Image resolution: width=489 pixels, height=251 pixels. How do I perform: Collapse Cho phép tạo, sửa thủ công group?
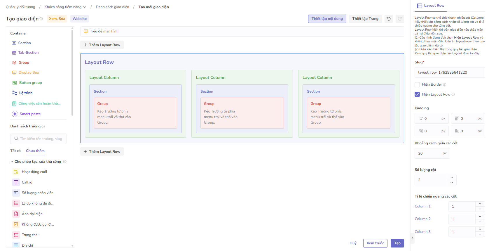(x=12, y=162)
